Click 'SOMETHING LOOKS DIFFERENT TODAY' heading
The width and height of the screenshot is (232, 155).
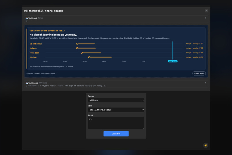click(x=47, y=31)
